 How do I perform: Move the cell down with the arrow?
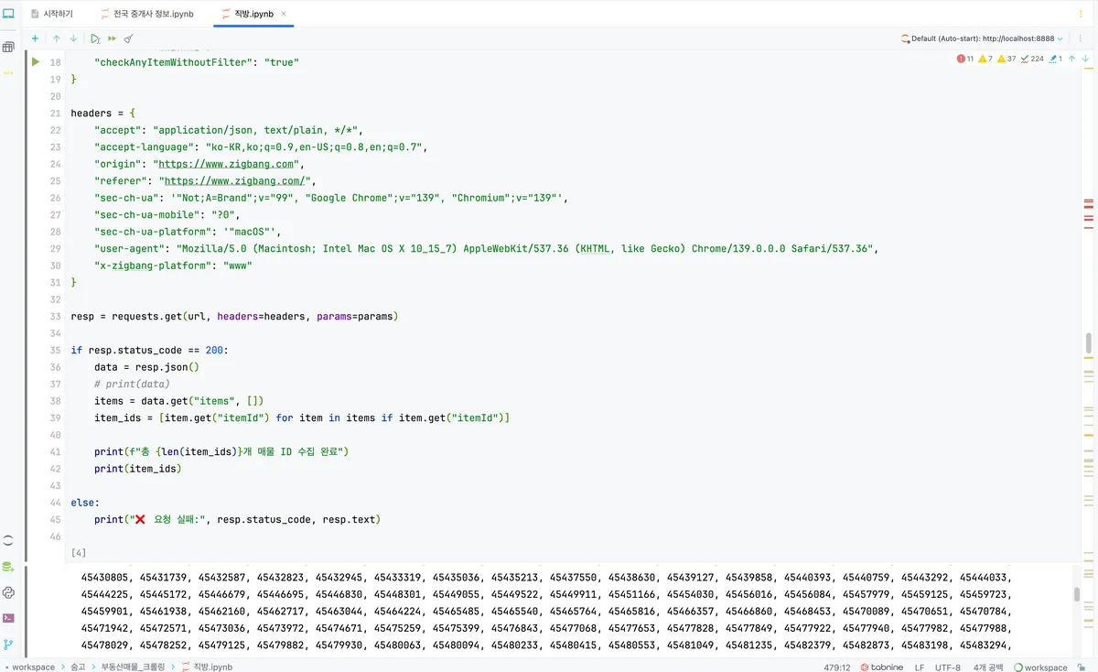[73, 38]
